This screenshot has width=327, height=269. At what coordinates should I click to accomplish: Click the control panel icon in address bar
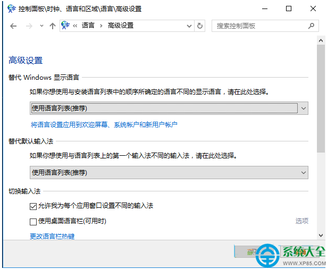66,26
